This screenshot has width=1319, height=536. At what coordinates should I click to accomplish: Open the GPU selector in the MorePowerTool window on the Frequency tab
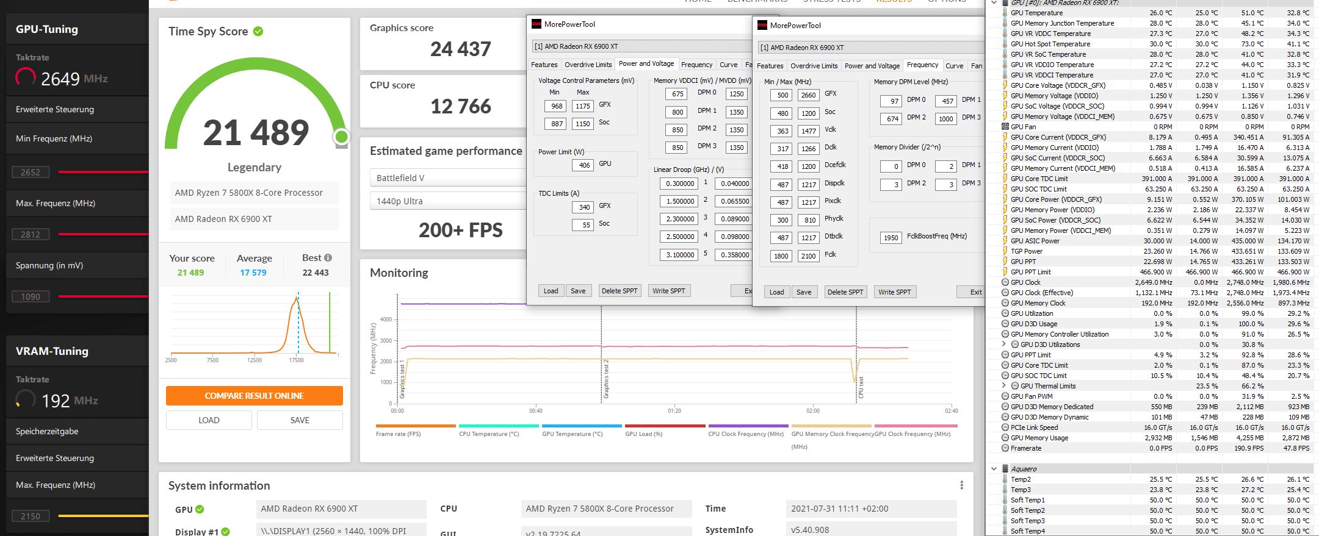point(870,48)
